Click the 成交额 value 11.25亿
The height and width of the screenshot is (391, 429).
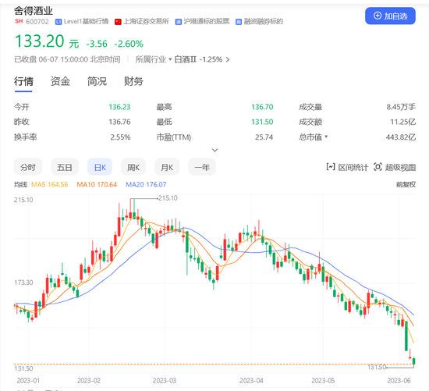coord(402,122)
